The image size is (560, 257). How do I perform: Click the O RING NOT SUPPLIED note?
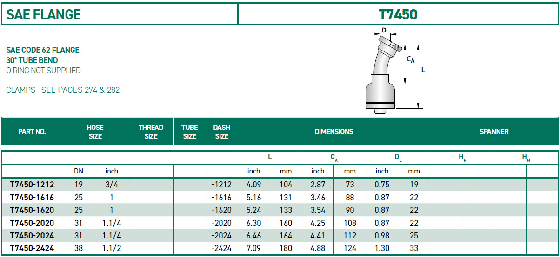(43, 71)
